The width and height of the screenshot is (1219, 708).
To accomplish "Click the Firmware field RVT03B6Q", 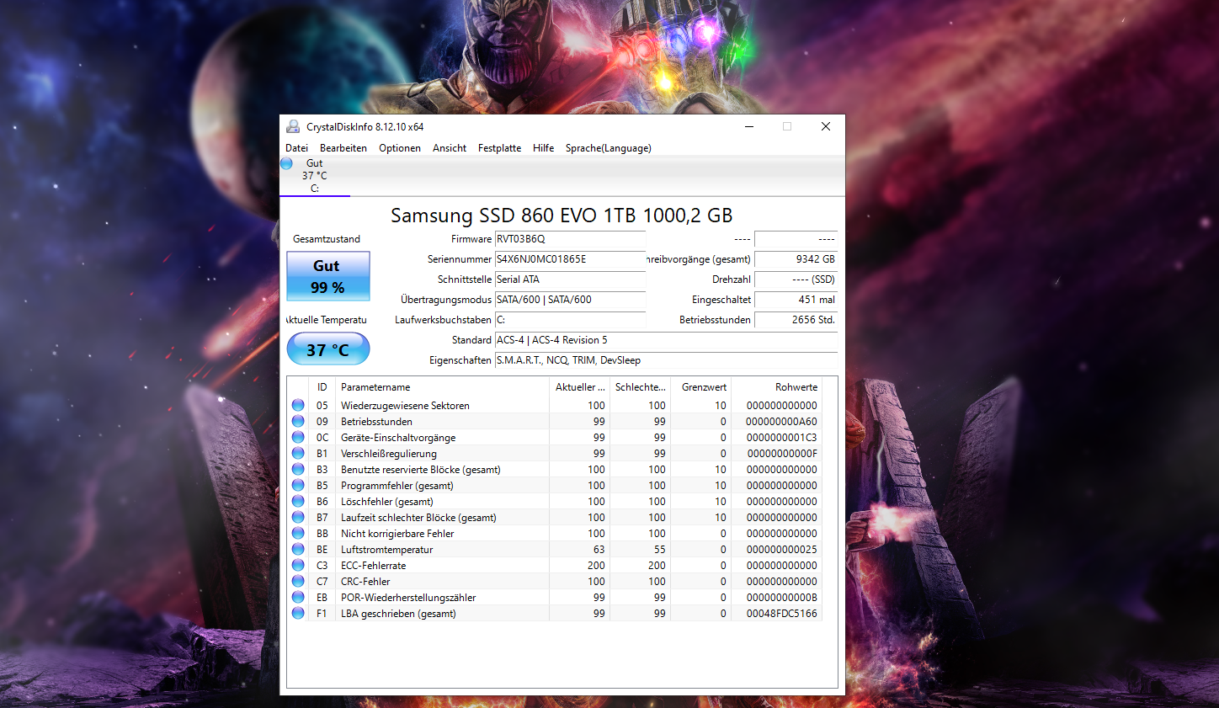I will tap(570, 239).
